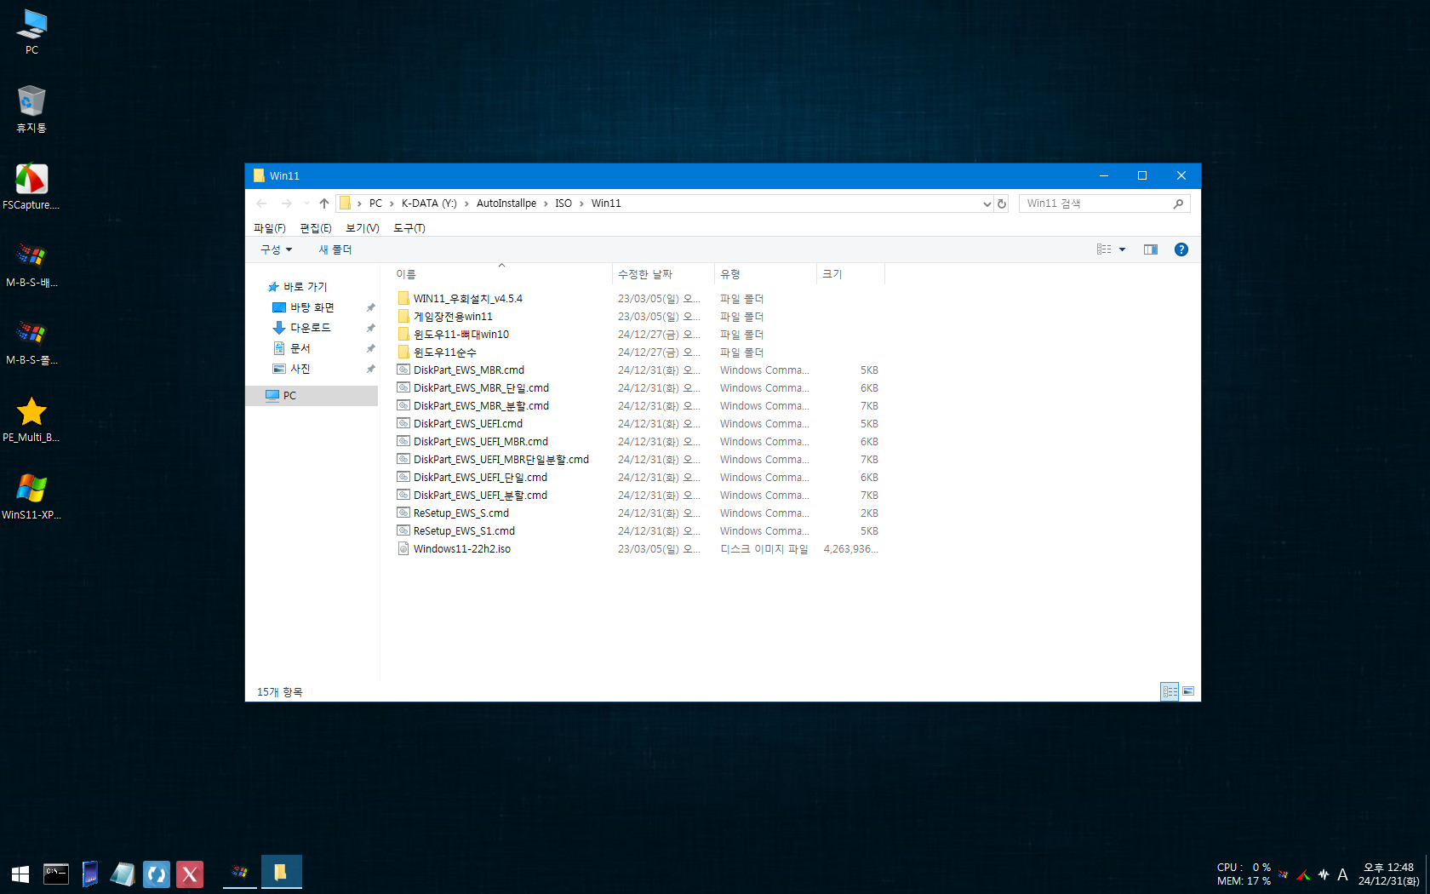
Task: Sort by 수정한 날짜 column header
Action: pyautogui.click(x=664, y=274)
